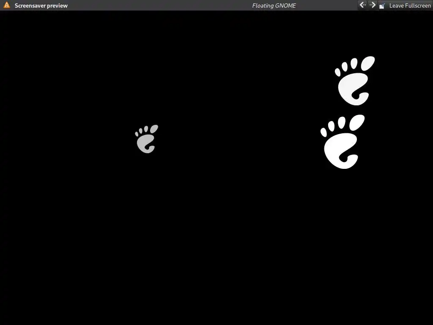Click the previous screensaver arrow button
433x325 pixels.
click(362, 5)
